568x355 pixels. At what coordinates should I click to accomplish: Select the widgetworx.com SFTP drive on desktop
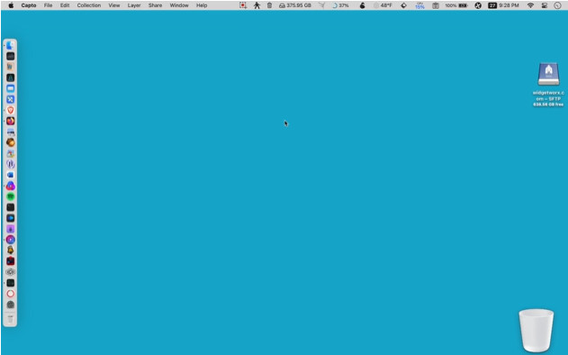(x=548, y=75)
